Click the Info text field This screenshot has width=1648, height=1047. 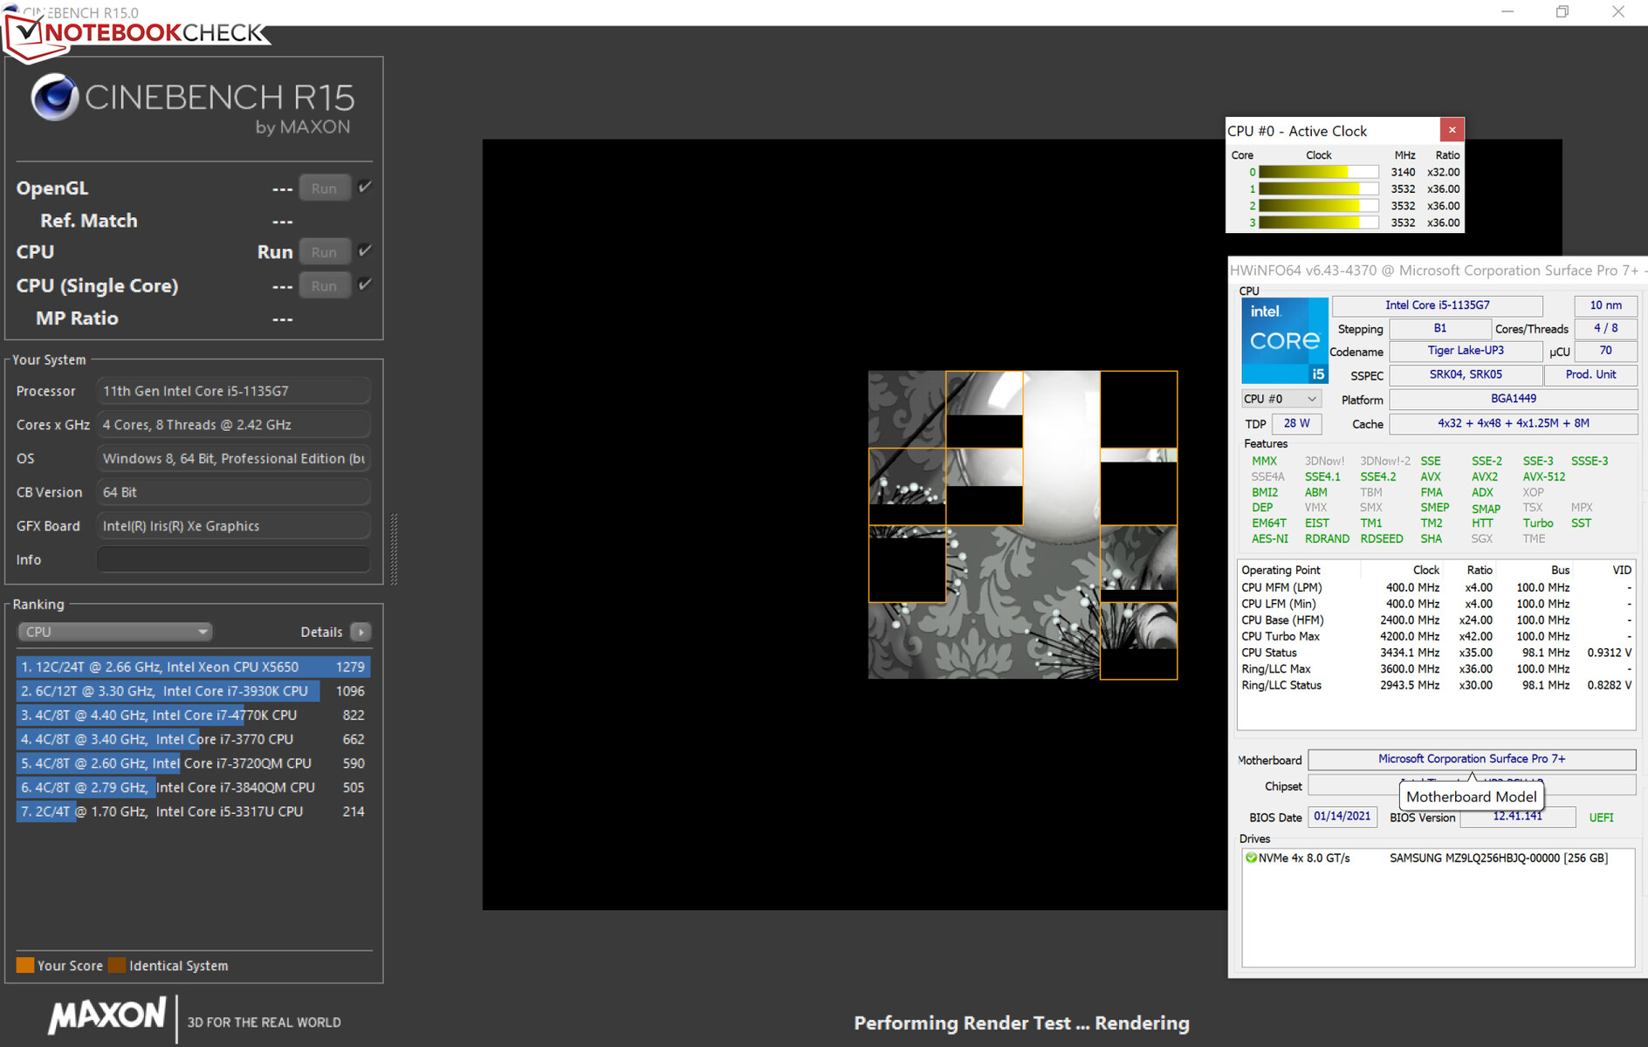tap(233, 559)
